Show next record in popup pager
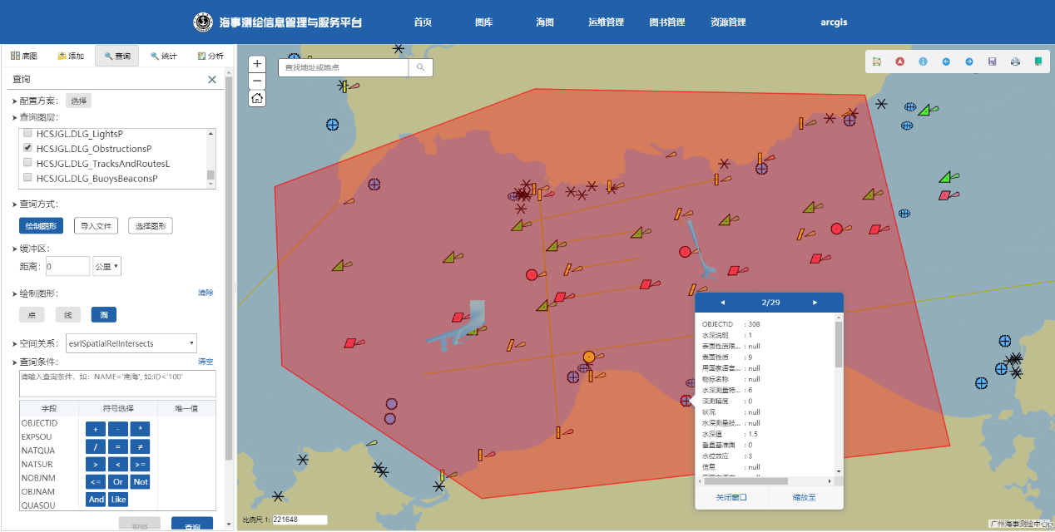This screenshot has width=1055, height=532. [815, 303]
